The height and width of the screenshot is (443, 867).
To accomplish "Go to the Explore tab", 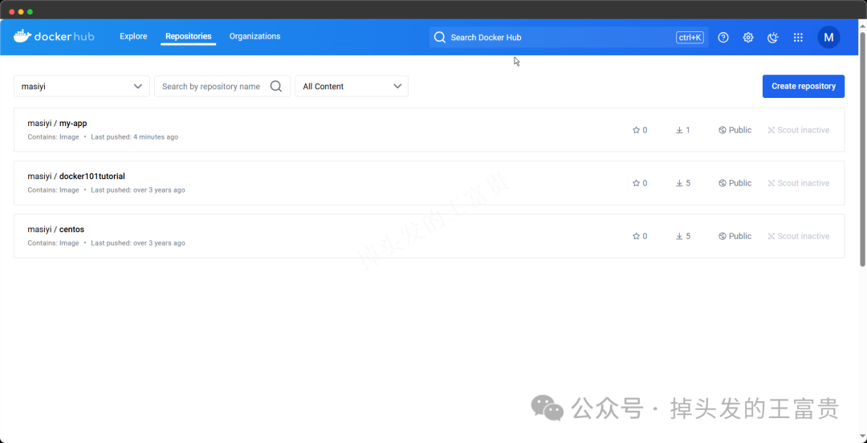I will 133,36.
